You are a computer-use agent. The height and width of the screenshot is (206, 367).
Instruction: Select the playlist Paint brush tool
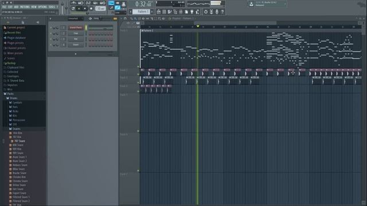(135, 18)
